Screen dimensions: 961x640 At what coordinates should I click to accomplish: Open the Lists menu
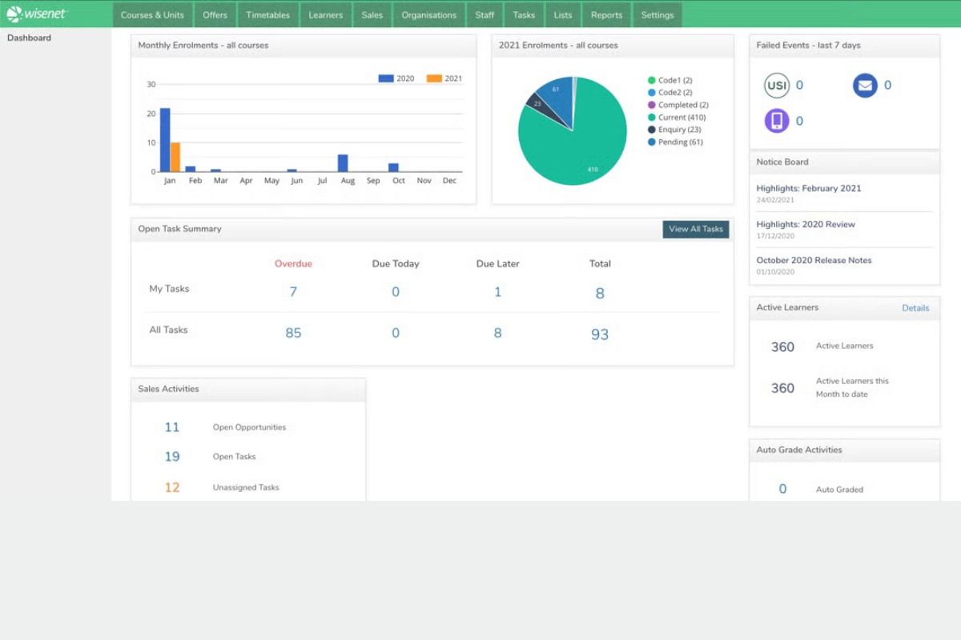pos(563,14)
